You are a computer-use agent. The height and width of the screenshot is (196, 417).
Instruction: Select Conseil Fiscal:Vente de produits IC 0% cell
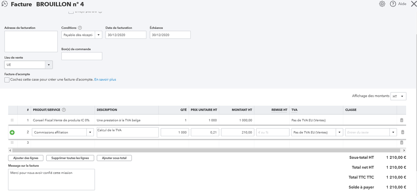[63, 120]
